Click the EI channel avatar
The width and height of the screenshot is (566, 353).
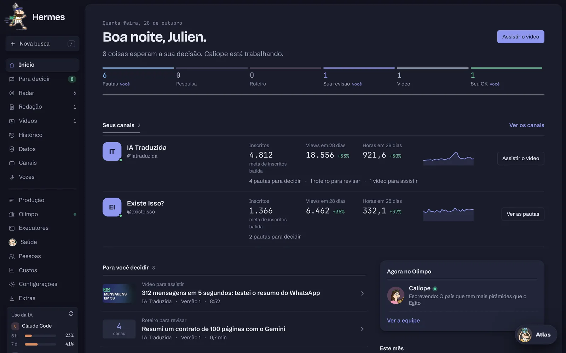(112, 207)
